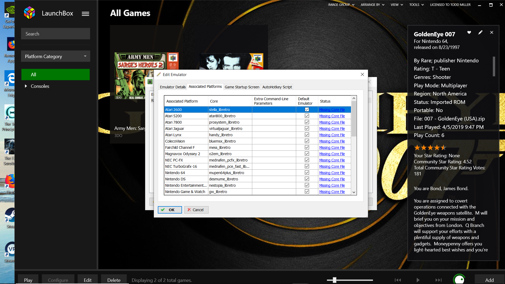Open the Tools menu

pyautogui.click(x=416, y=5)
